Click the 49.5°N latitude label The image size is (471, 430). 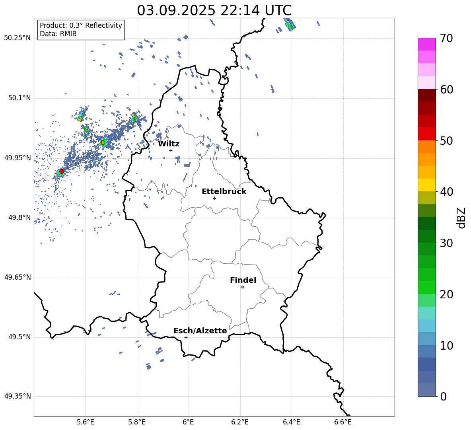19,337
